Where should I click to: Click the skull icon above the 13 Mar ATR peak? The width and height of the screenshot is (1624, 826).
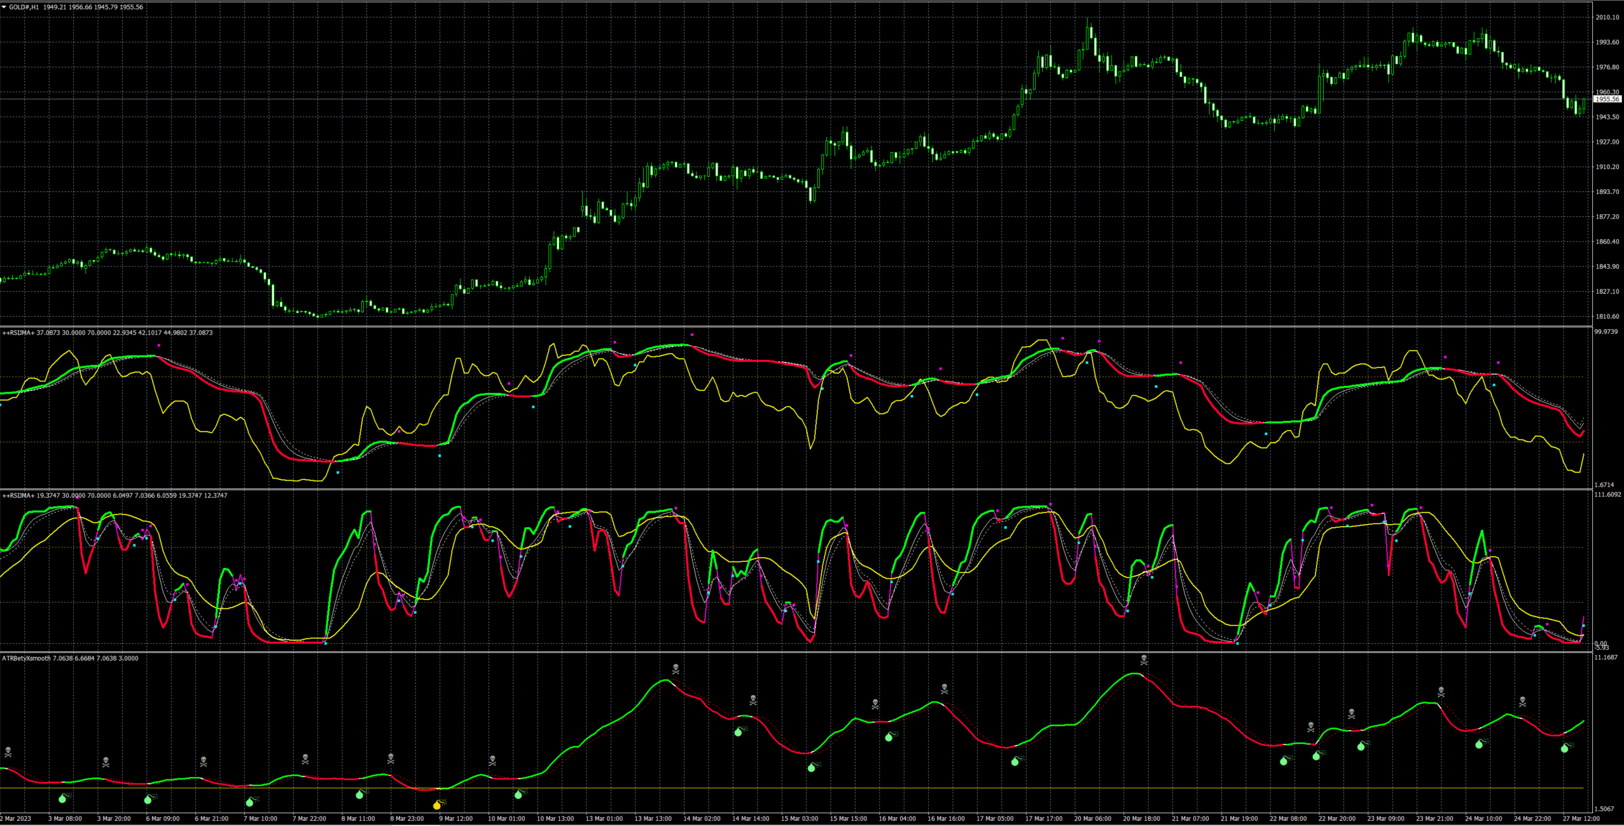click(x=676, y=669)
